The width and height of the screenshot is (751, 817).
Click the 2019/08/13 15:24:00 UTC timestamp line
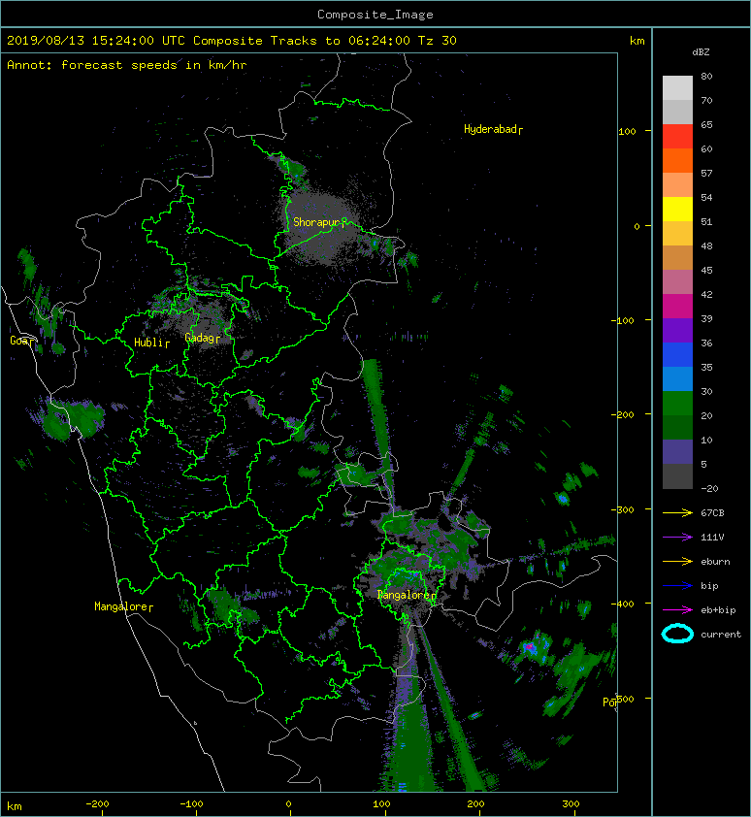pyautogui.click(x=232, y=41)
